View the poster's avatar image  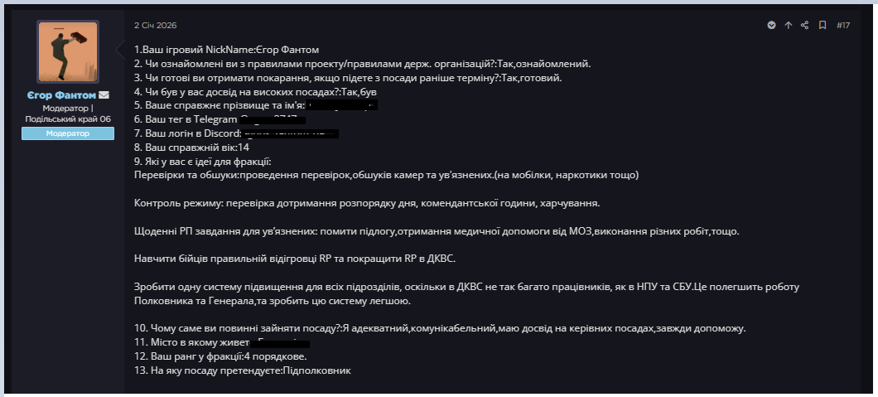point(68,51)
